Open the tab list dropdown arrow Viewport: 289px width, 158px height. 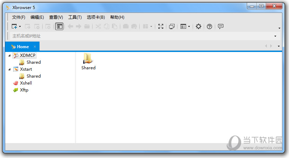tap(279, 46)
